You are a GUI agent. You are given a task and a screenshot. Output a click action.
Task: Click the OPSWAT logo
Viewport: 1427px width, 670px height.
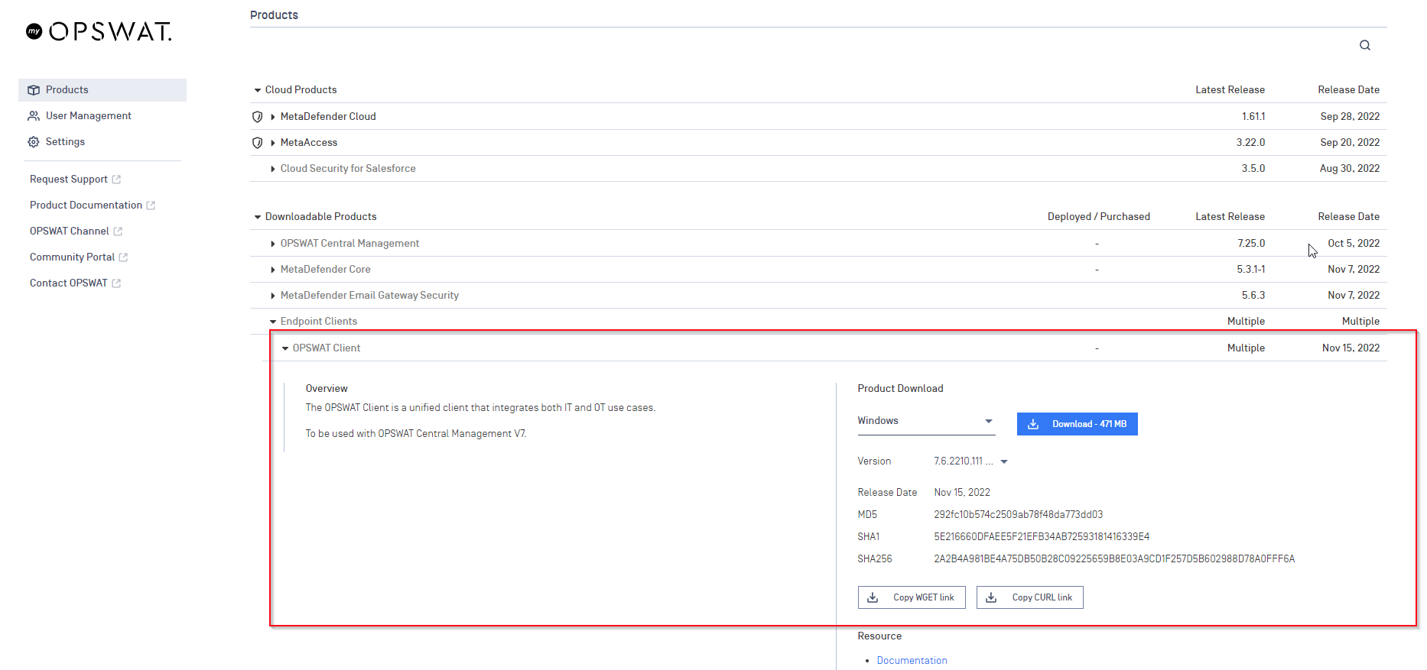(x=99, y=31)
